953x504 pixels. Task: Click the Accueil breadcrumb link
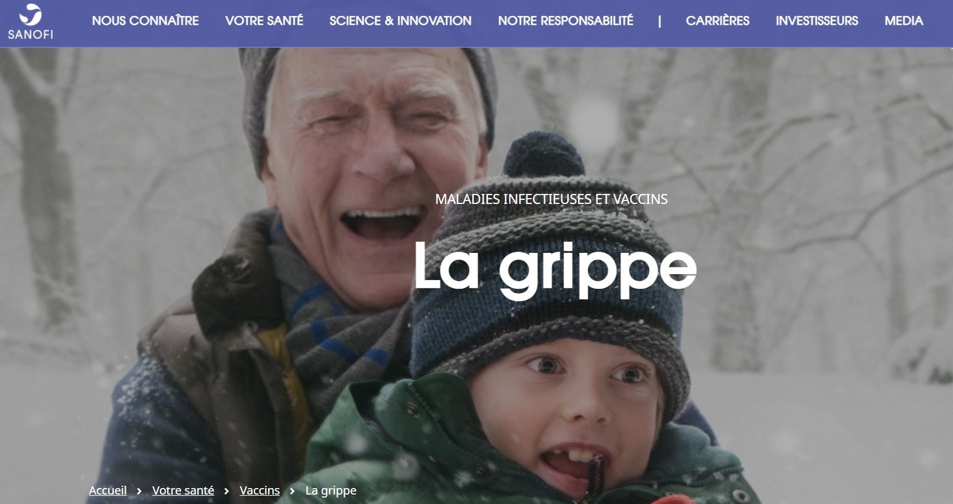(107, 490)
